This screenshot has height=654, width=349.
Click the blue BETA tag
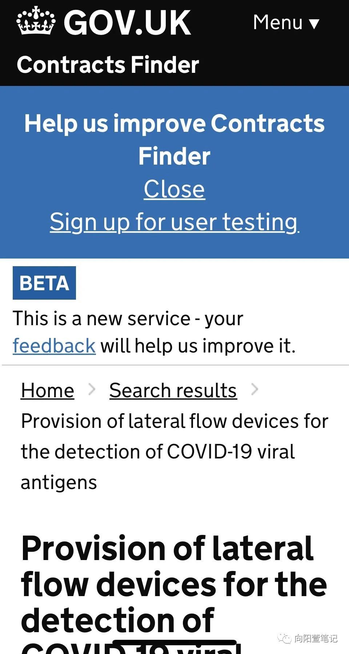click(44, 283)
